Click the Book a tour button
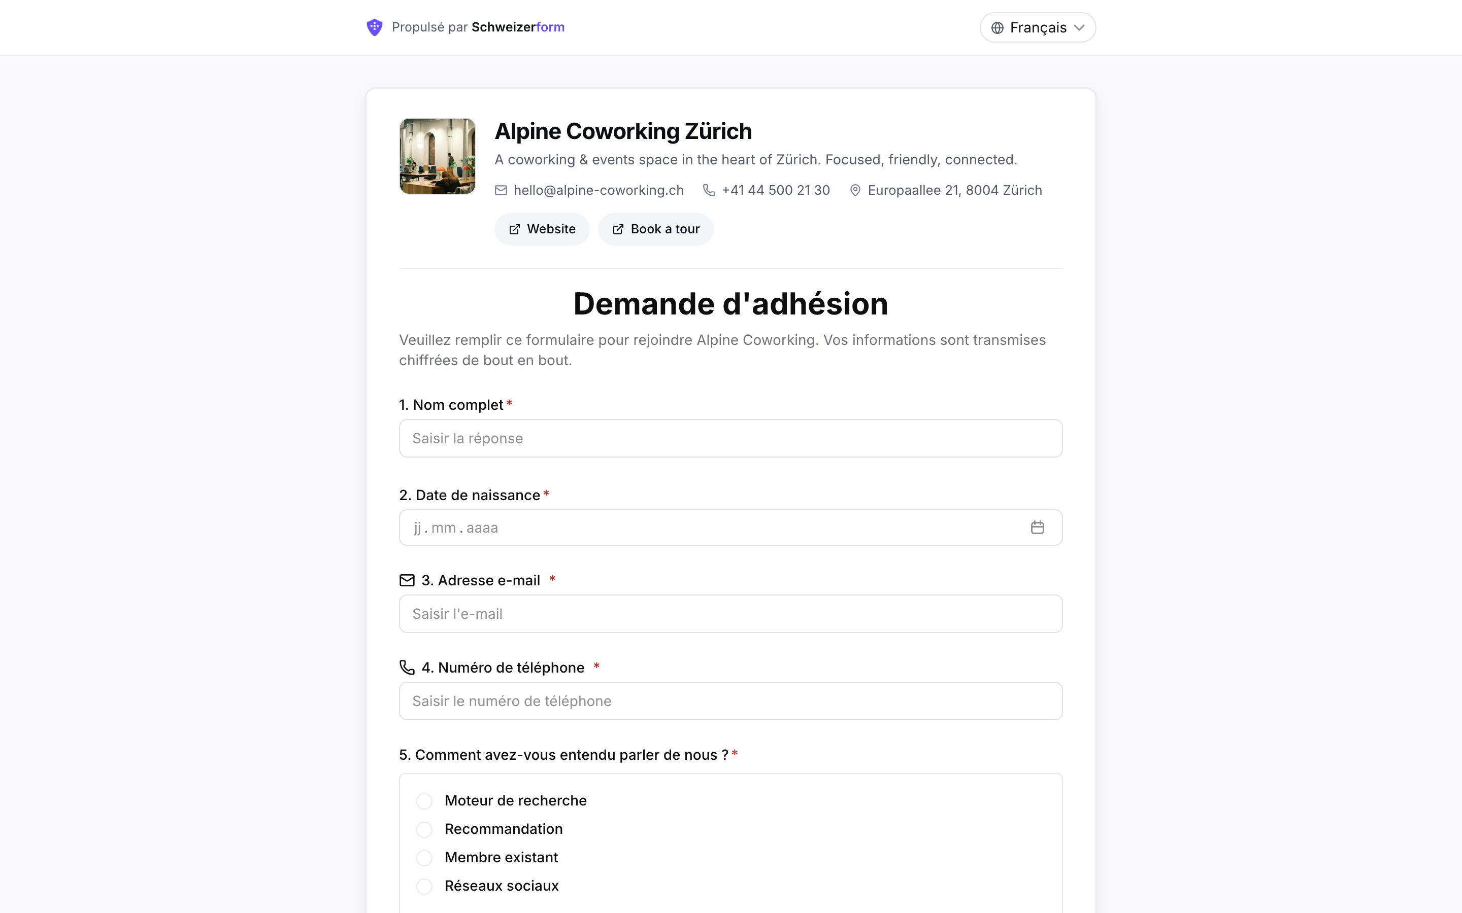The width and height of the screenshot is (1462, 913). pos(655,229)
